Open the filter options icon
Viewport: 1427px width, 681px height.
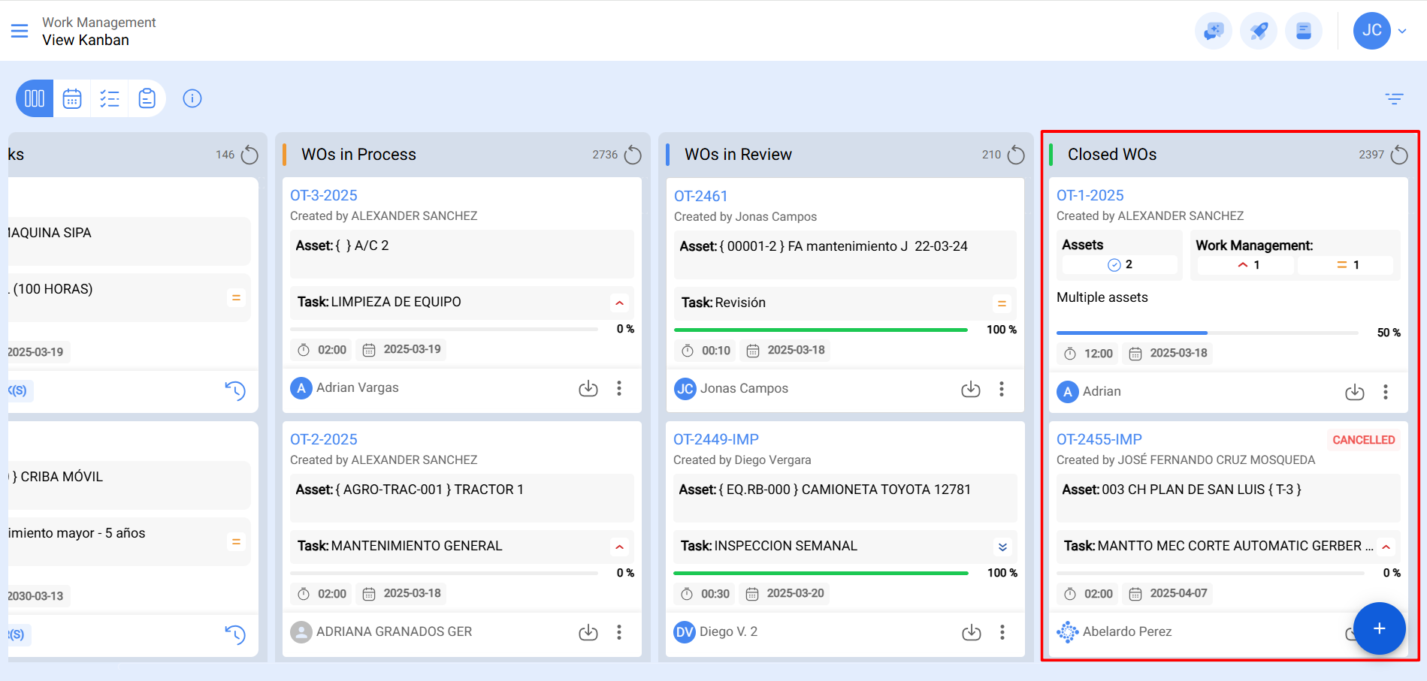click(1395, 98)
